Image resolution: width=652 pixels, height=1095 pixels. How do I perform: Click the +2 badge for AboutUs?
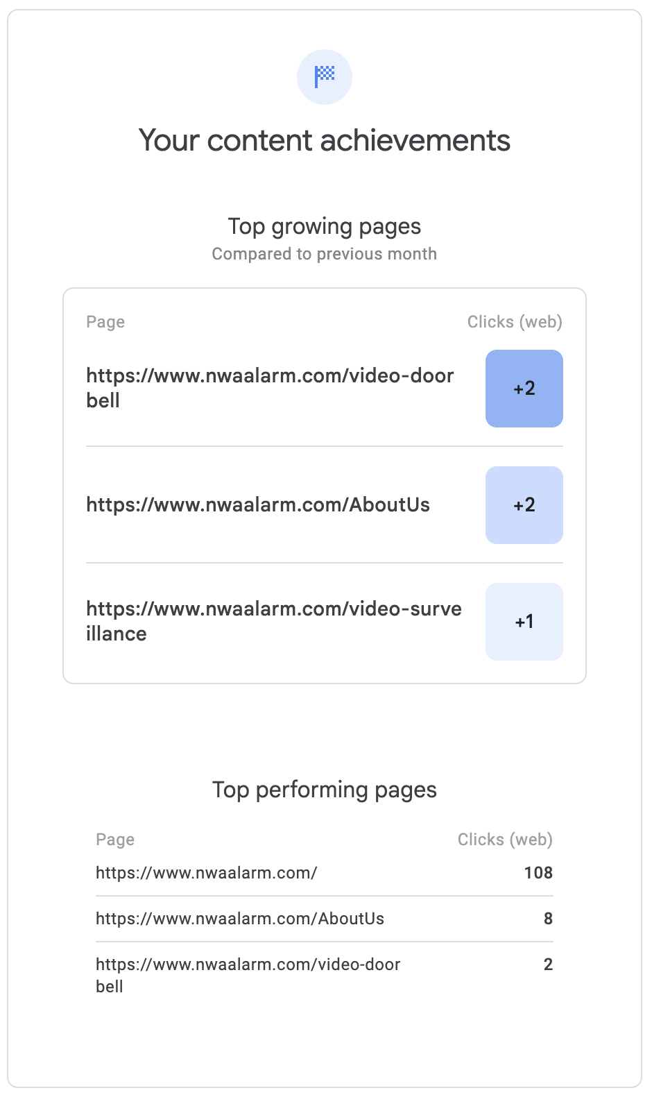524,505
